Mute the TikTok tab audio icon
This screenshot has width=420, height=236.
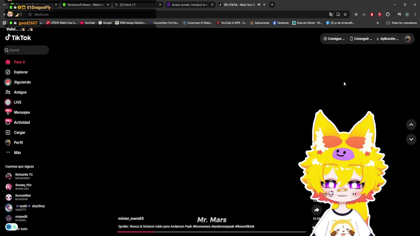[259, 5]
